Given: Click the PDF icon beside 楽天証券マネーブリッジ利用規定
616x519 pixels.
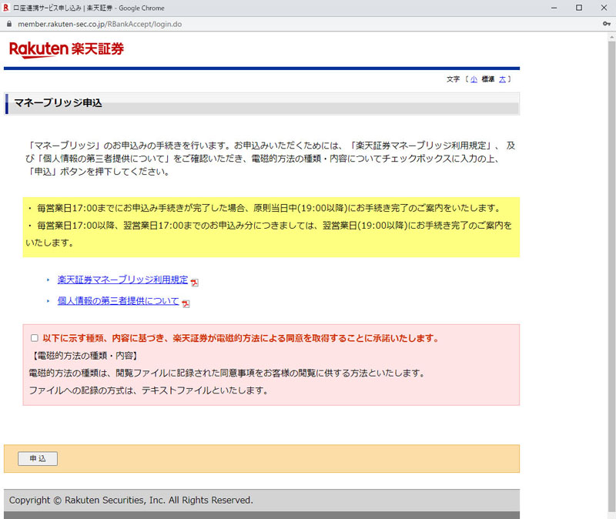Looking at the screenshot, I should pyautogui.click(x=195, y=283).
